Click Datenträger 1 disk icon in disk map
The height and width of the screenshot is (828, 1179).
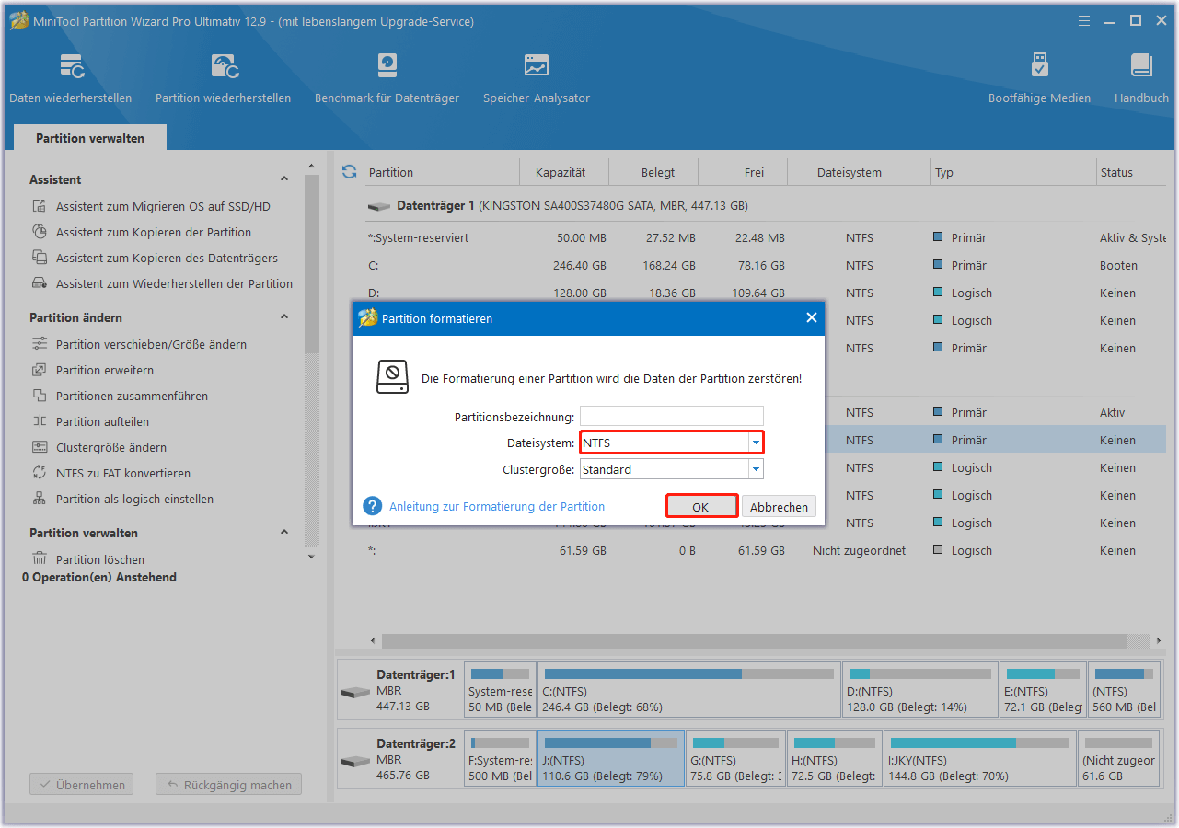tap(354, 692)
